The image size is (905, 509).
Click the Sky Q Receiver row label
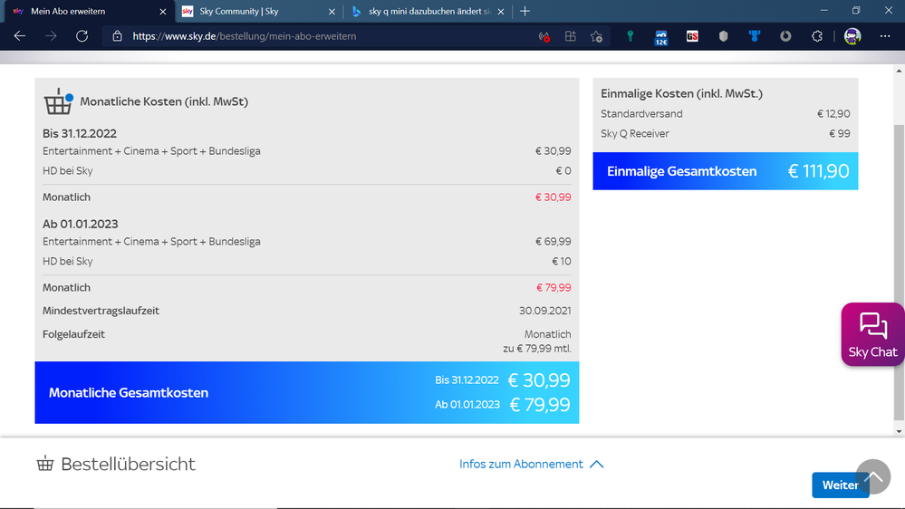point(634,133)
